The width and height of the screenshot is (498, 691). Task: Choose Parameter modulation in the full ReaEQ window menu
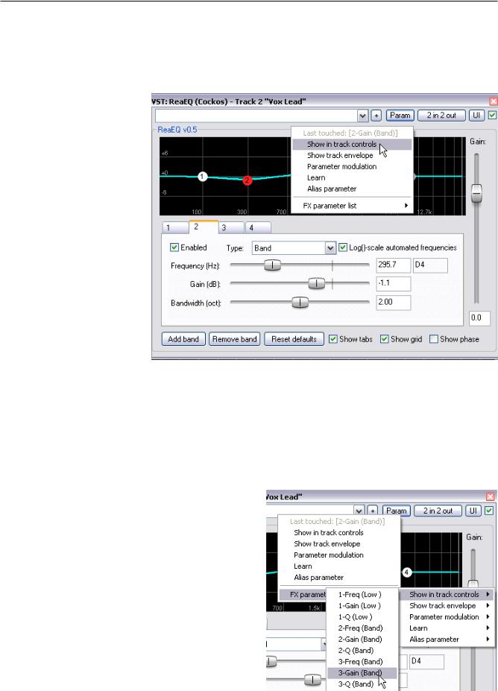point(352,166)
